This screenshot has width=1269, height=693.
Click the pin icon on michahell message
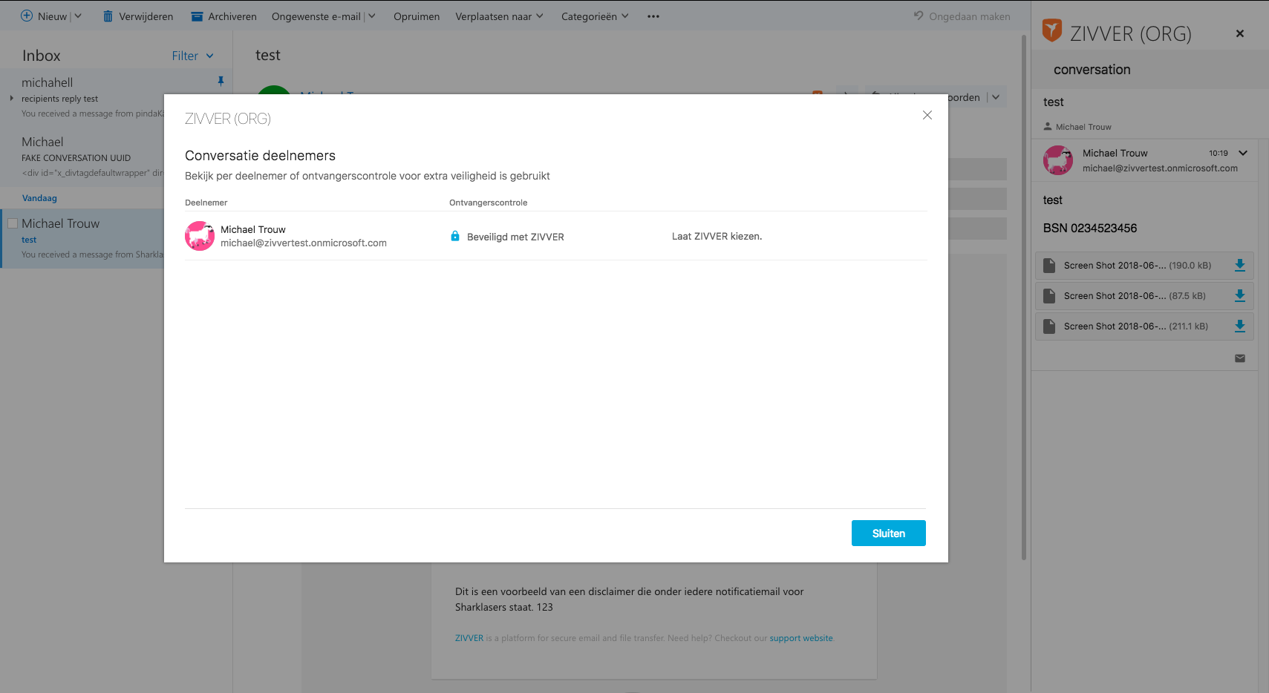tap(221, 81)
